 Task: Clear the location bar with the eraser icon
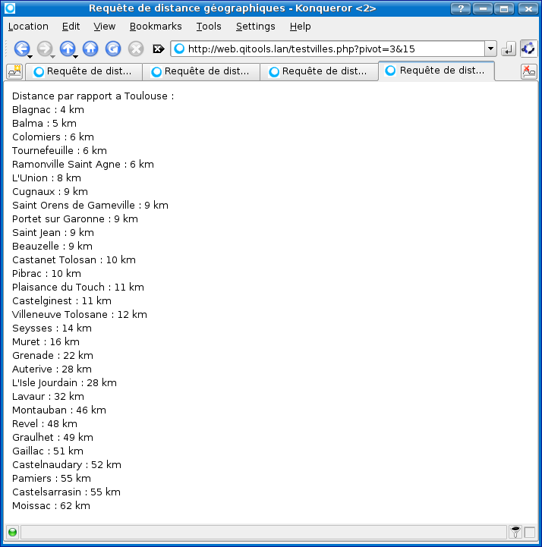coord(158,49)
